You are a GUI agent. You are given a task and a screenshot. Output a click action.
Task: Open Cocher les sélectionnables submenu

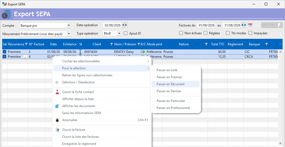pyautogui.click(x=102, y=61)
